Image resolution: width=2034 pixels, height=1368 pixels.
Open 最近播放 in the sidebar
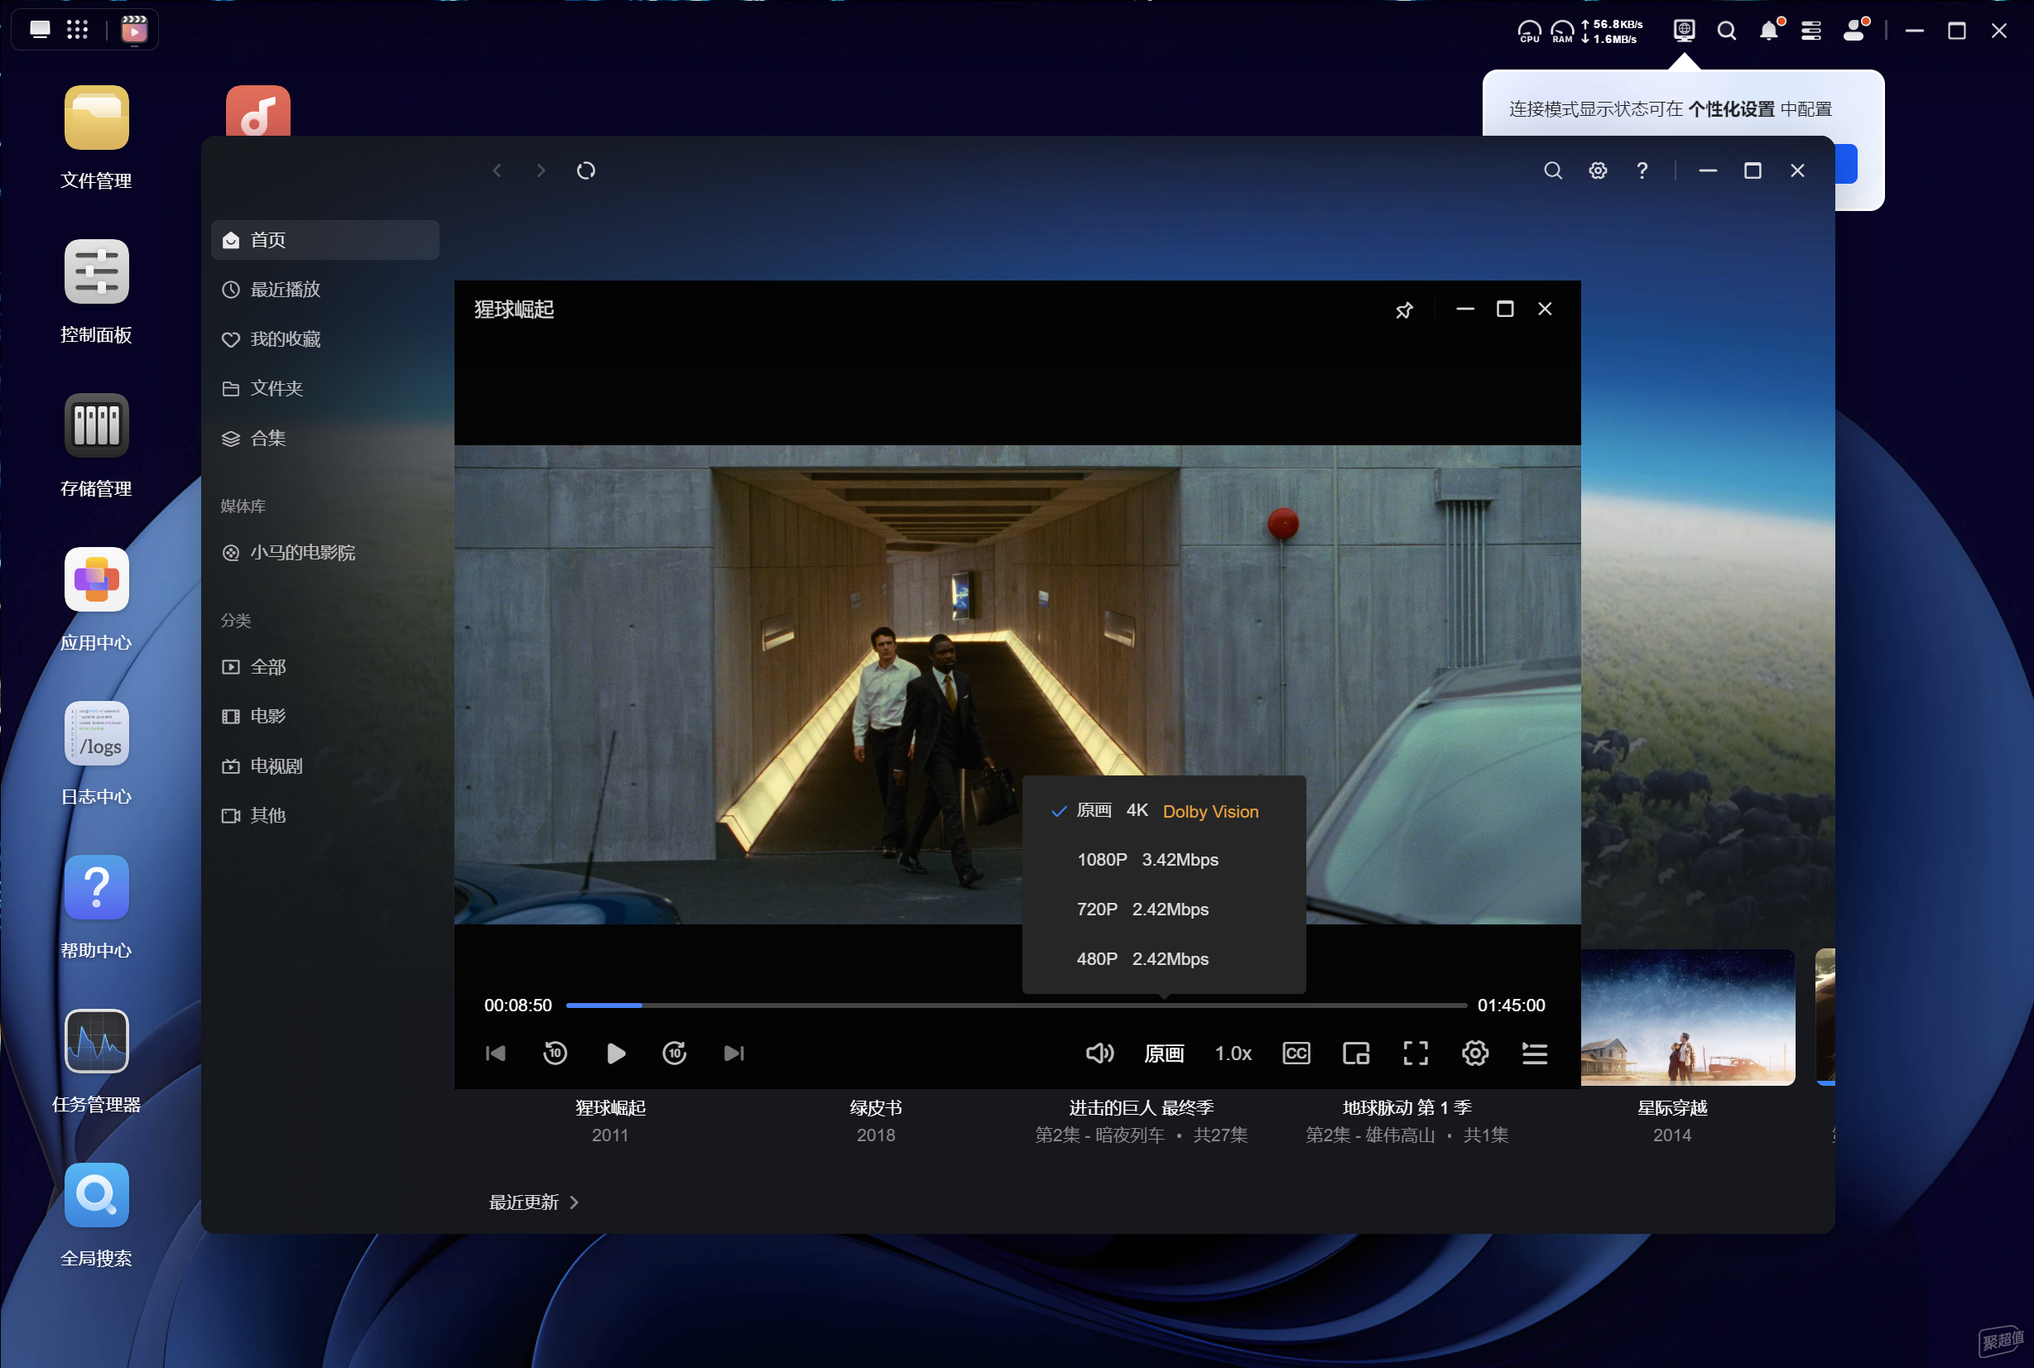325,290
